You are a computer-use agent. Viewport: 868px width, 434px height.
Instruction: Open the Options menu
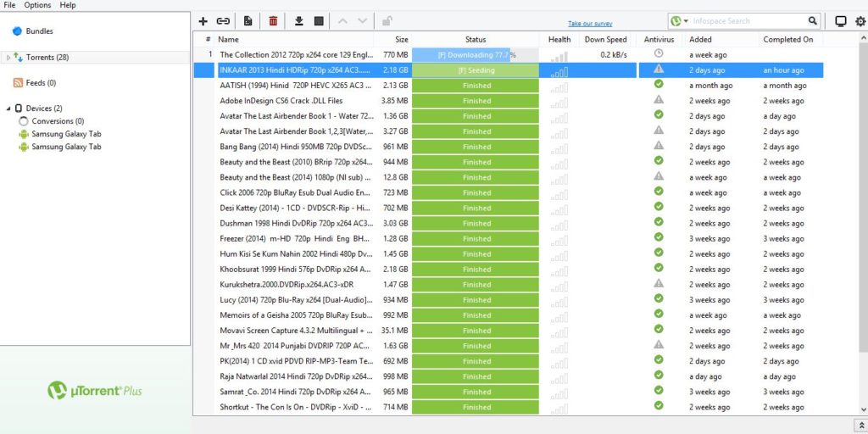point(37,5)
